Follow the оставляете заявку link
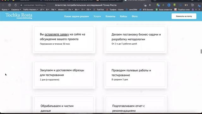Viewport: 202px width, 114px height. click(x=57, y=35)
